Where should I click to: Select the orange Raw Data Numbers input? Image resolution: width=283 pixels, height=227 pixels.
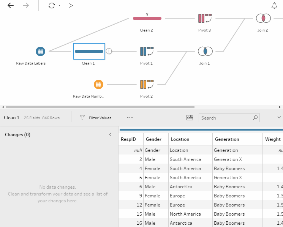98,84
